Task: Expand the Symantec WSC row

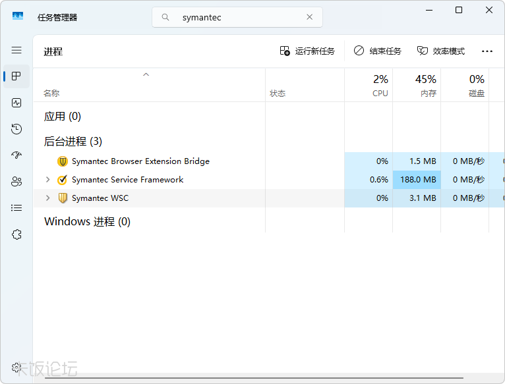Action: click(47, 198)
